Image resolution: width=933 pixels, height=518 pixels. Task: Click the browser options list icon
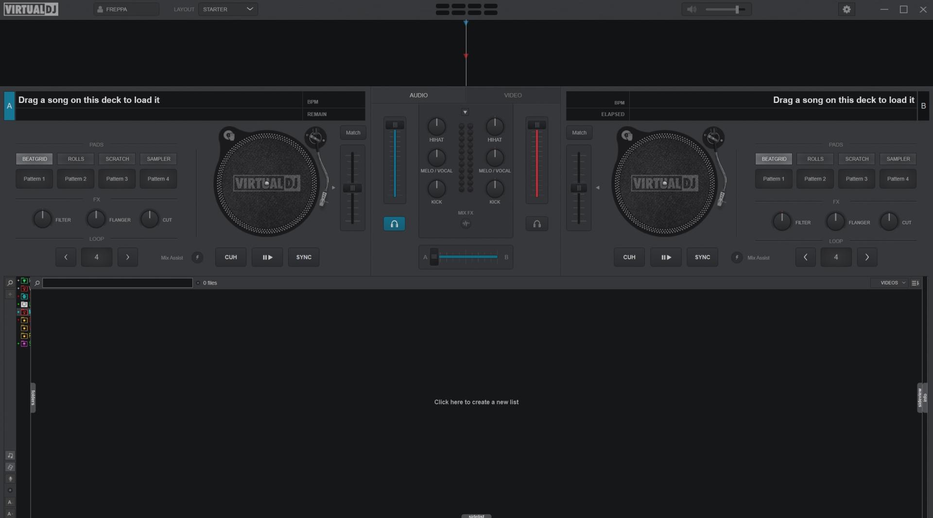click(x=915, y=283)
